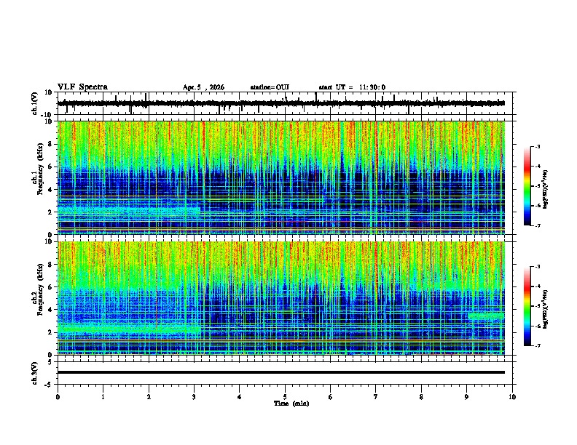The height and width of the screenshot is (445, 577).
Task: Click the "6" kHz tick on ch.1 spectrogram
Action: (x=50, y=167)
